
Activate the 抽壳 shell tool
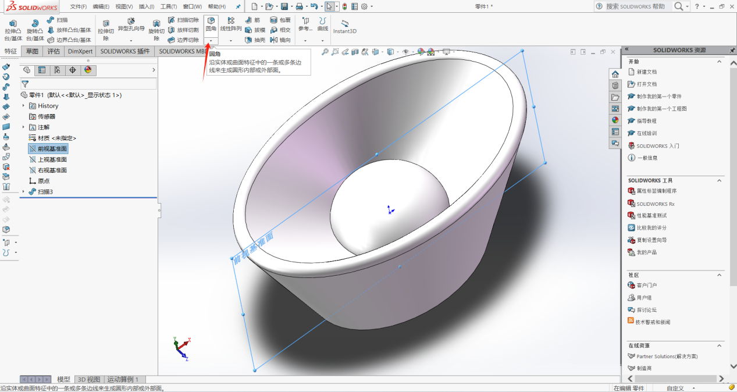(255, 40)
